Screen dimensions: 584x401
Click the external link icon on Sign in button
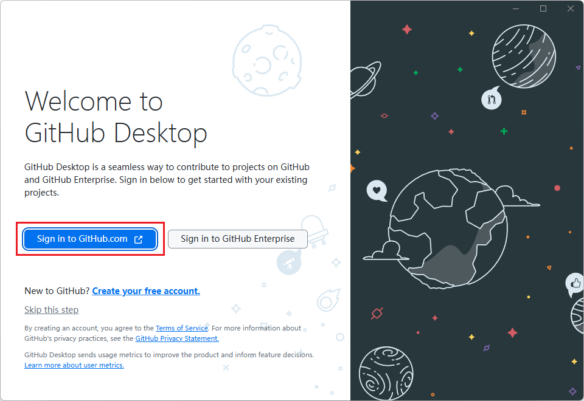click(139, 239)
